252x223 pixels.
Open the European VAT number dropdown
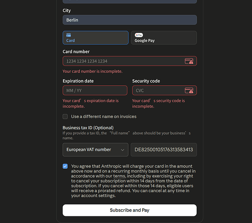95,149
